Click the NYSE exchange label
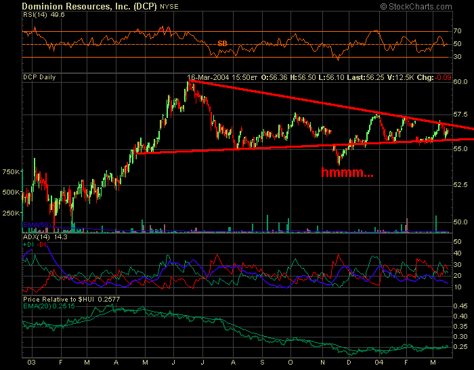The height and width of the screenshot is (370, 474). coord(169,7)
